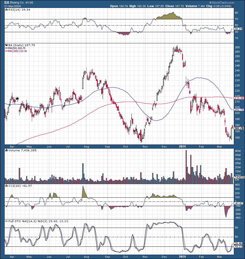Click the Apr label on the bottom axis
The height and width of the screenshot is (259, 245).
click(x=12, y=257)
